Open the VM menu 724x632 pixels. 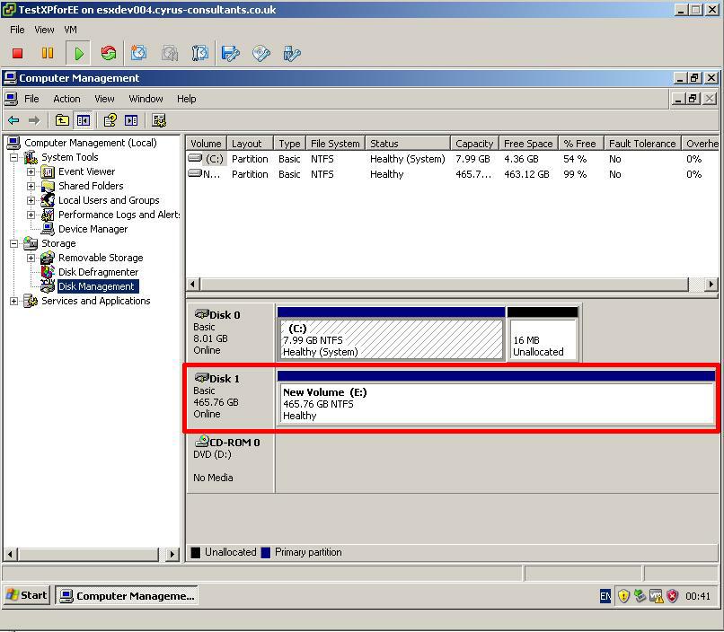click(x=70, y=30)
